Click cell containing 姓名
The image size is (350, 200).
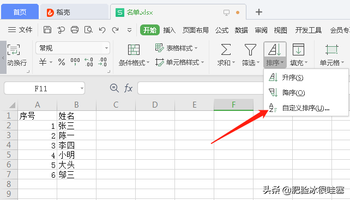76,116
